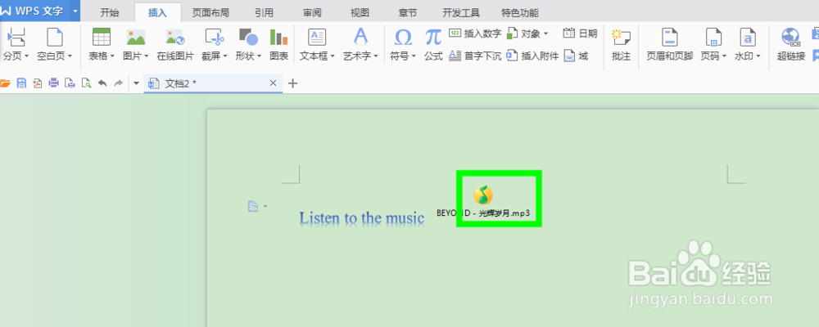
Task: Click the 符号 omega symbol icon
Action: point(403,38)
